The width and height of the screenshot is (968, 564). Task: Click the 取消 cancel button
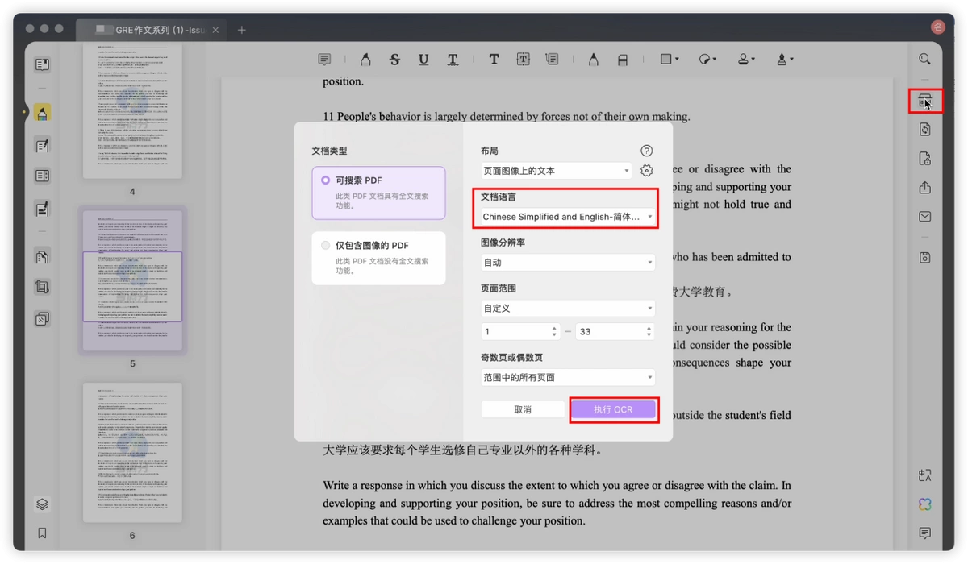click(x=523, y=409)
